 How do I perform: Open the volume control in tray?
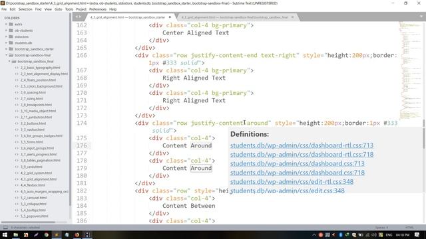374,234
